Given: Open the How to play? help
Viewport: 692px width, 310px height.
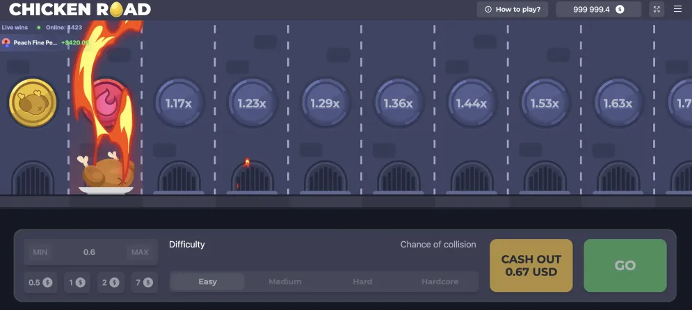Looking at the screenshot, I should 513,10.
